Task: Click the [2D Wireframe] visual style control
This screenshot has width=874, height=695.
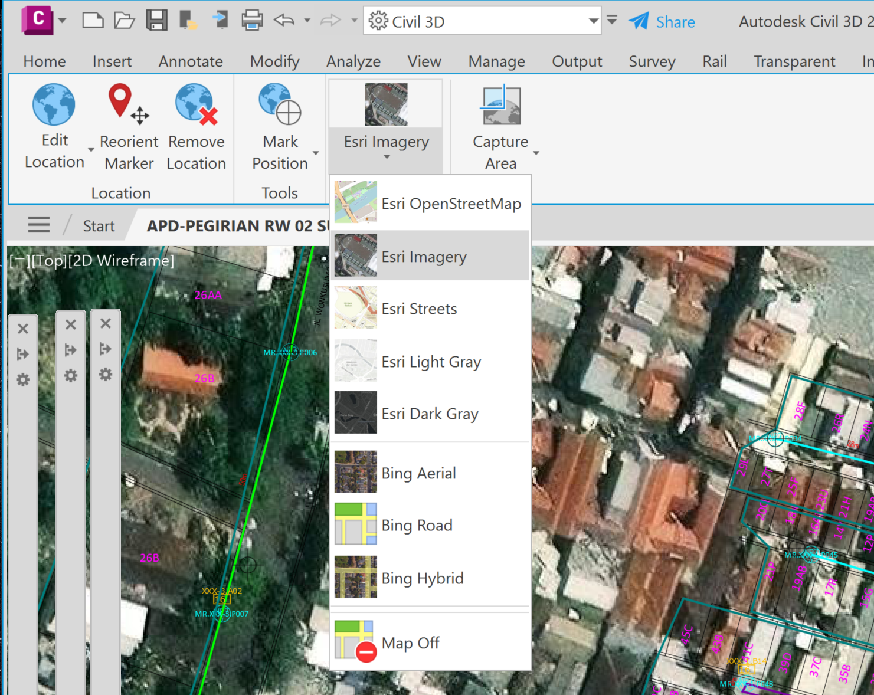Action: coord(121,261)
